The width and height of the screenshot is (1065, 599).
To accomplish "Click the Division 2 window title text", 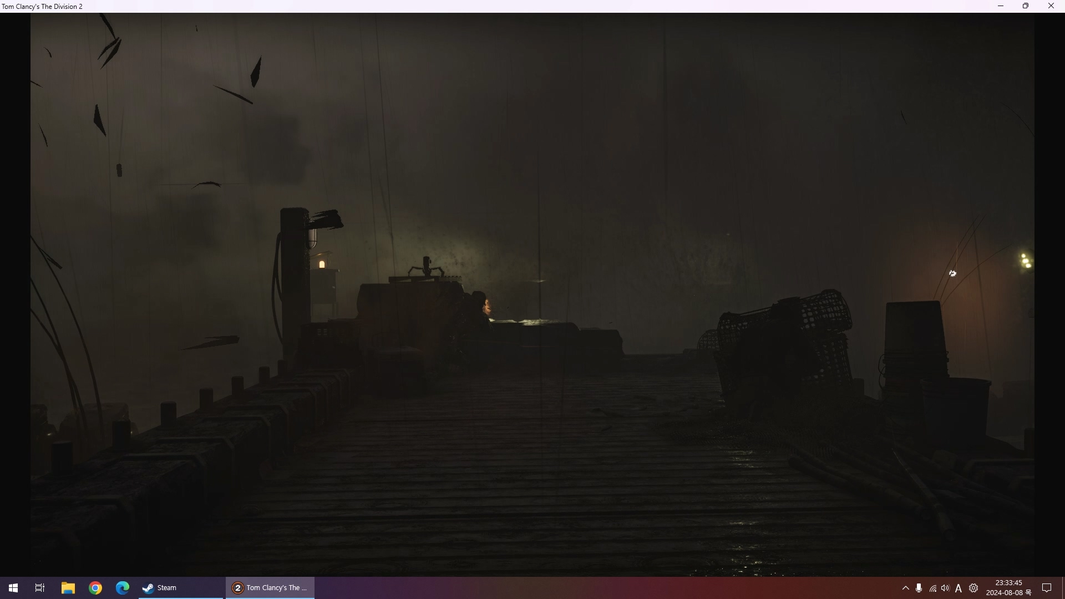I will (x=42, y=7).
